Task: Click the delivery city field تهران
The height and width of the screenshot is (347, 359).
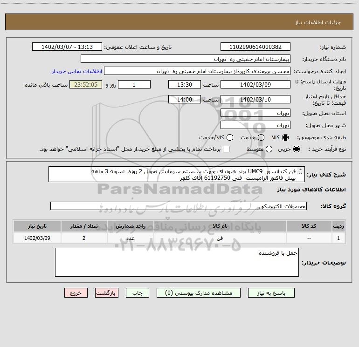Action: 255,125
